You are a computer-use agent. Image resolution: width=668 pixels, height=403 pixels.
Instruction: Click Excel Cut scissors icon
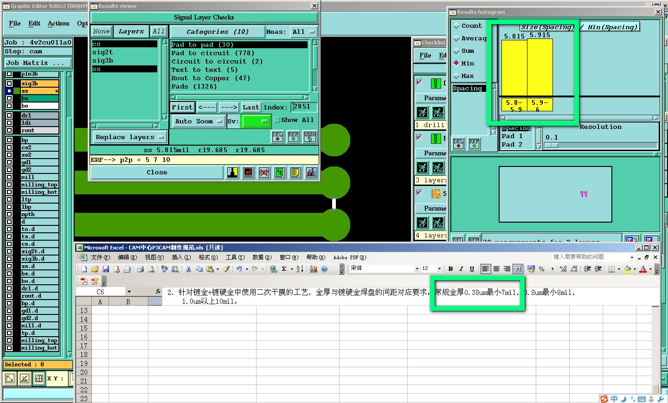[188, 269]
